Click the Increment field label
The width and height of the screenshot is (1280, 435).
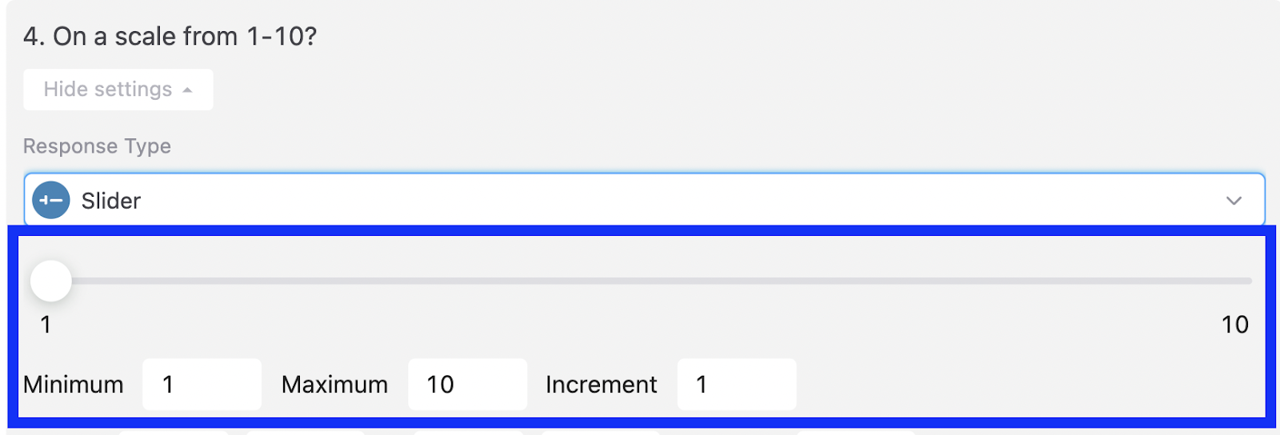(x=601, y=385)
